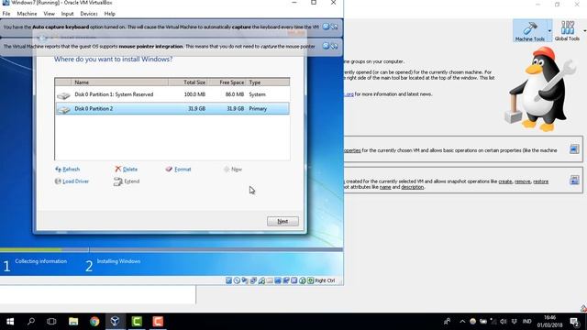Select Machine Tools in VirtualBox Manager
This screenshot has height=330, width=587.
[530, 30]
